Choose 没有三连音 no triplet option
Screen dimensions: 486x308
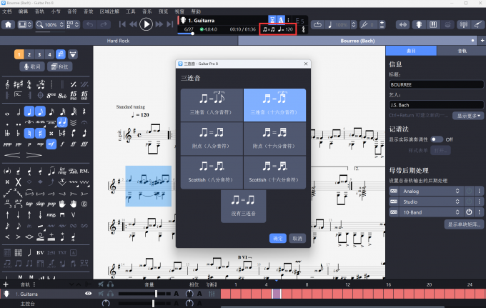click(243, 207)
